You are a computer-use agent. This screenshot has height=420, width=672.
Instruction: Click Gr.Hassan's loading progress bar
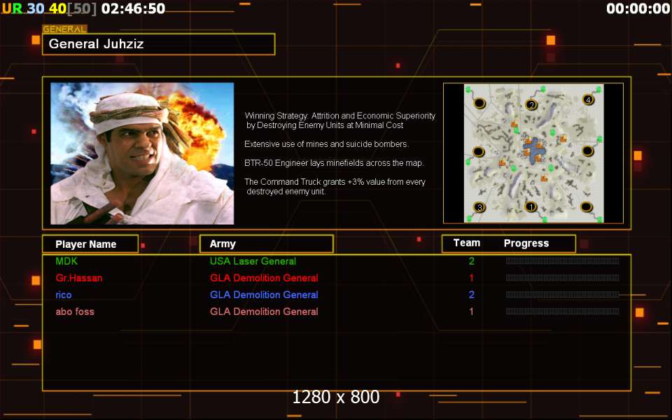562,278
